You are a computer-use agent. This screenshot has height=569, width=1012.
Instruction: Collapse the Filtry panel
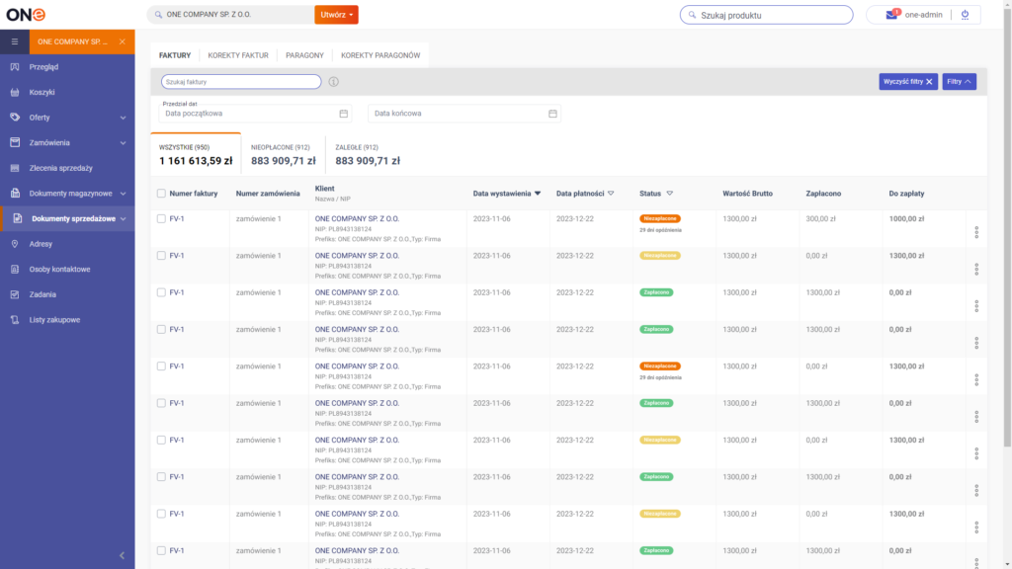tap(959, 82)
